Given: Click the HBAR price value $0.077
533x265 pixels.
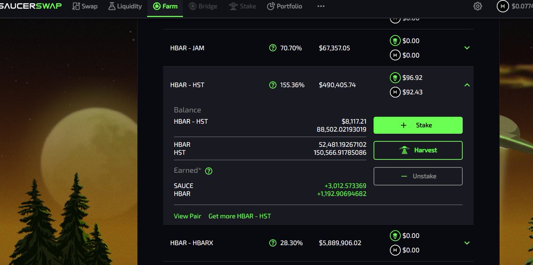Looking at the screenshot, I should 522,6.
